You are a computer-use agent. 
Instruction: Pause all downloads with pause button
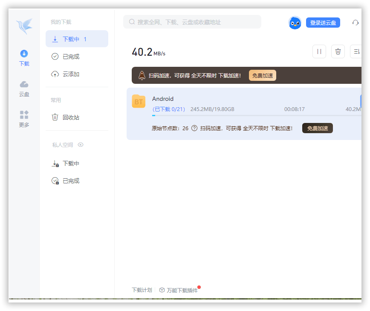pos(319,51)
